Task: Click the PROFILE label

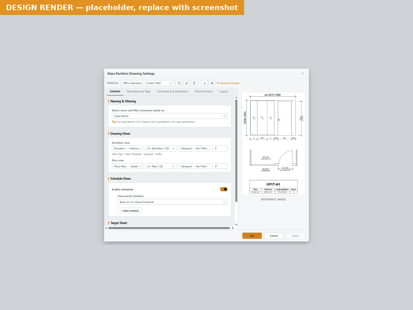Action: click(x=113, y=83)
